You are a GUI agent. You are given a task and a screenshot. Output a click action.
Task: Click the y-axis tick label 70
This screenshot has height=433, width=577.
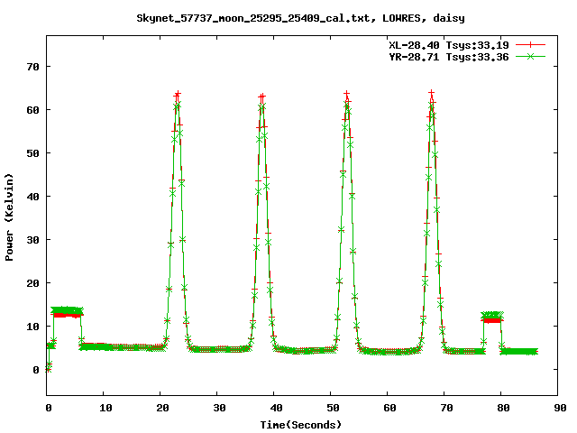tap(32, 67)
